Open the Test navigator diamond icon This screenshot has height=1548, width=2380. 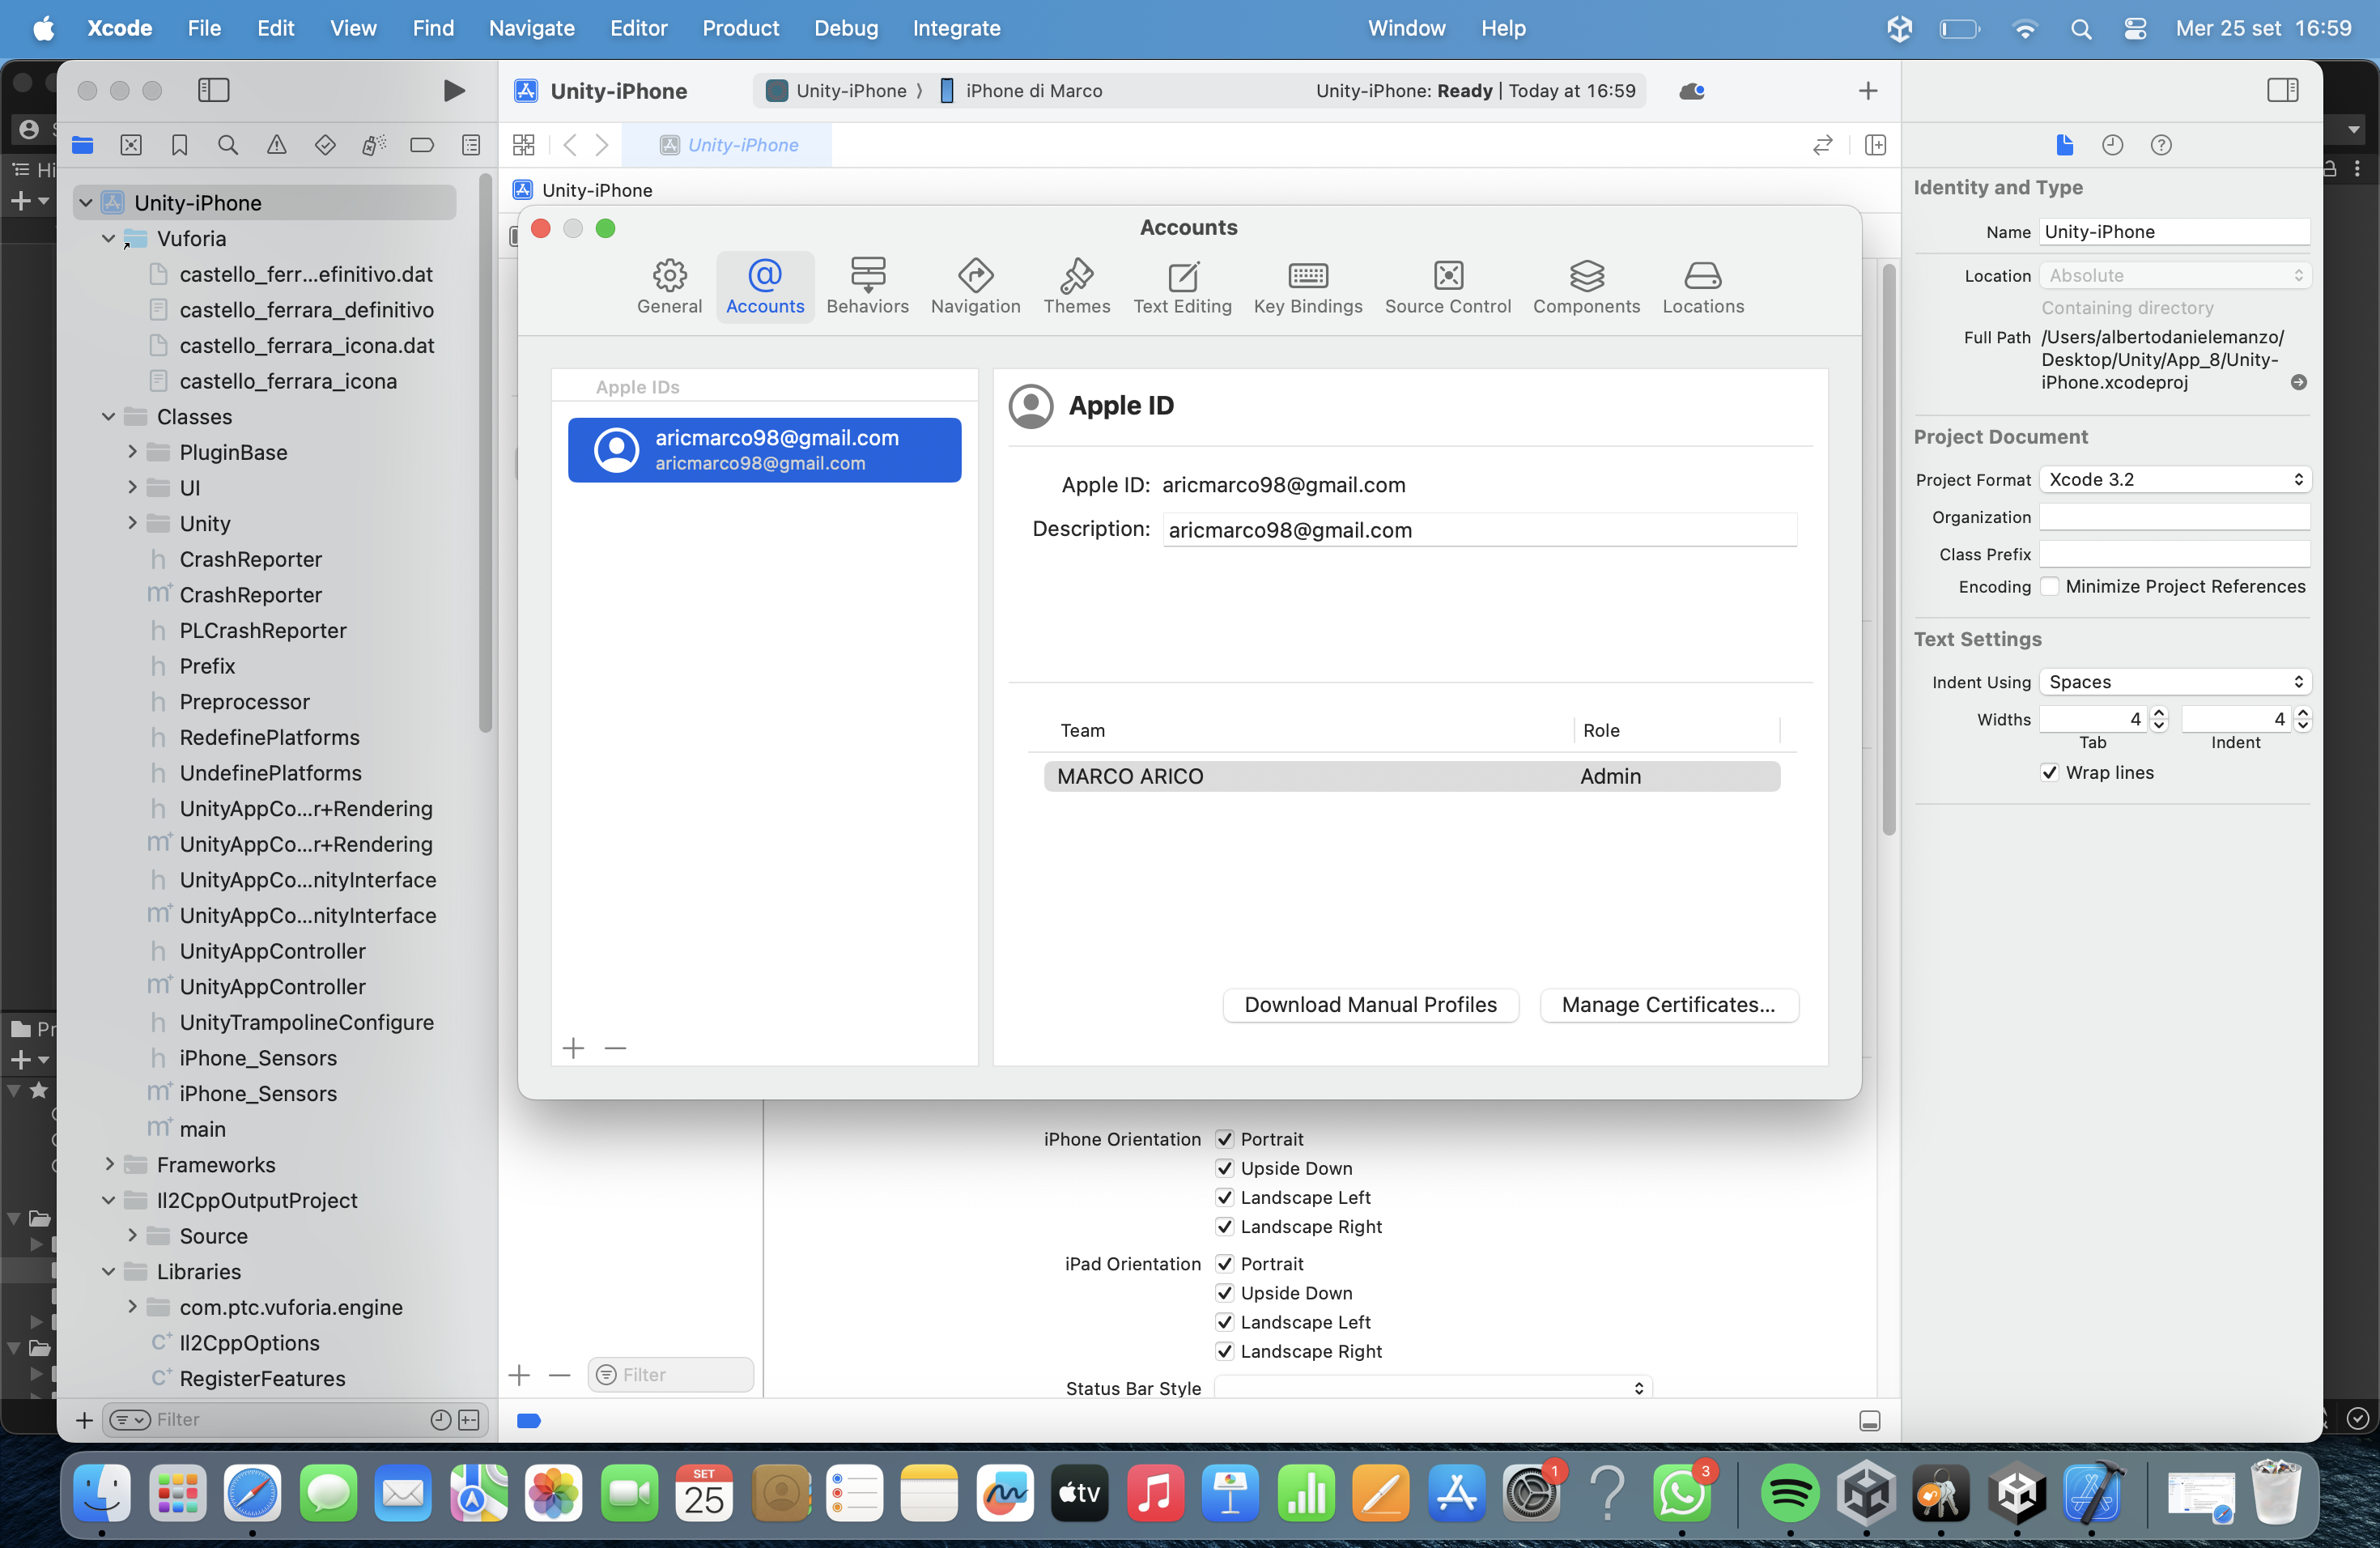(325, 145)
